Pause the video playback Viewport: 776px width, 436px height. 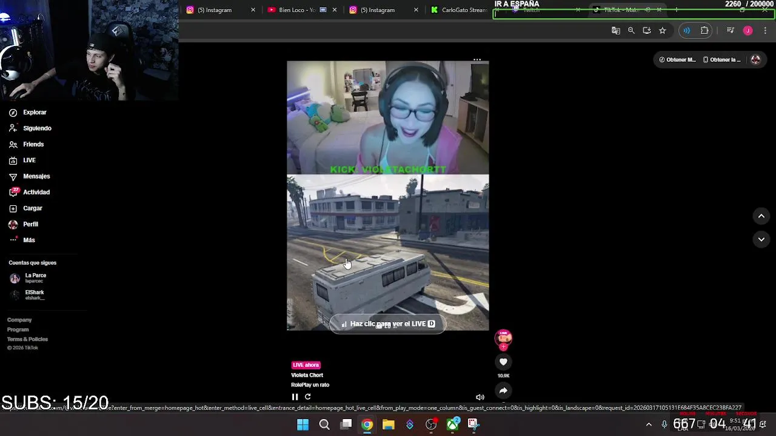tap(295, 397)
